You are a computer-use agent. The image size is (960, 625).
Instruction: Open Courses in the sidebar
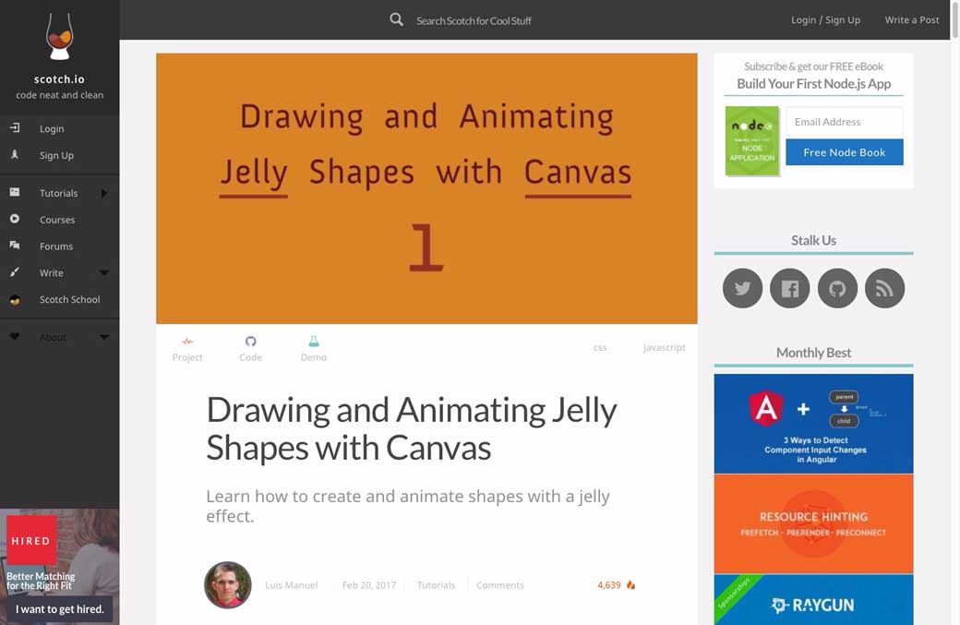click(x=57, y=220)
